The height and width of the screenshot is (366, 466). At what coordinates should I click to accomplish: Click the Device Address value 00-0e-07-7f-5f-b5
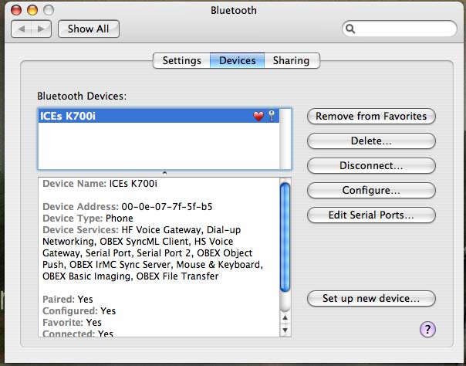pyautogui.click(x=167, y=207)
